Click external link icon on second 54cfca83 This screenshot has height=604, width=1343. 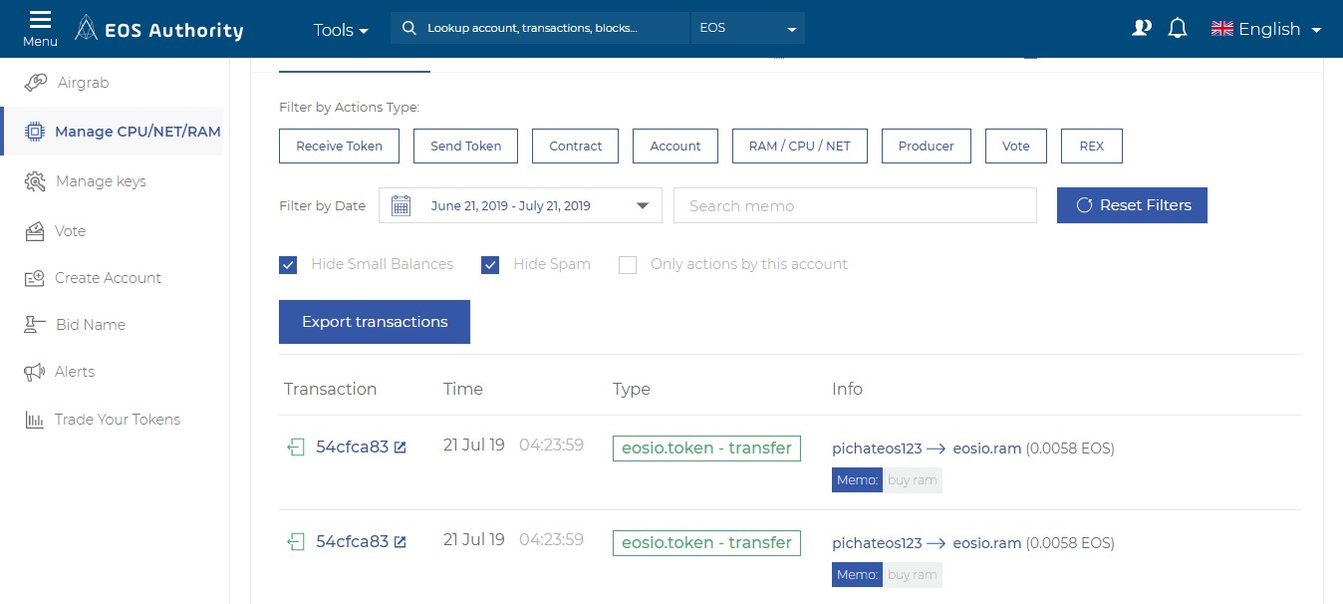pyautogui.click(x=400, y=543)
